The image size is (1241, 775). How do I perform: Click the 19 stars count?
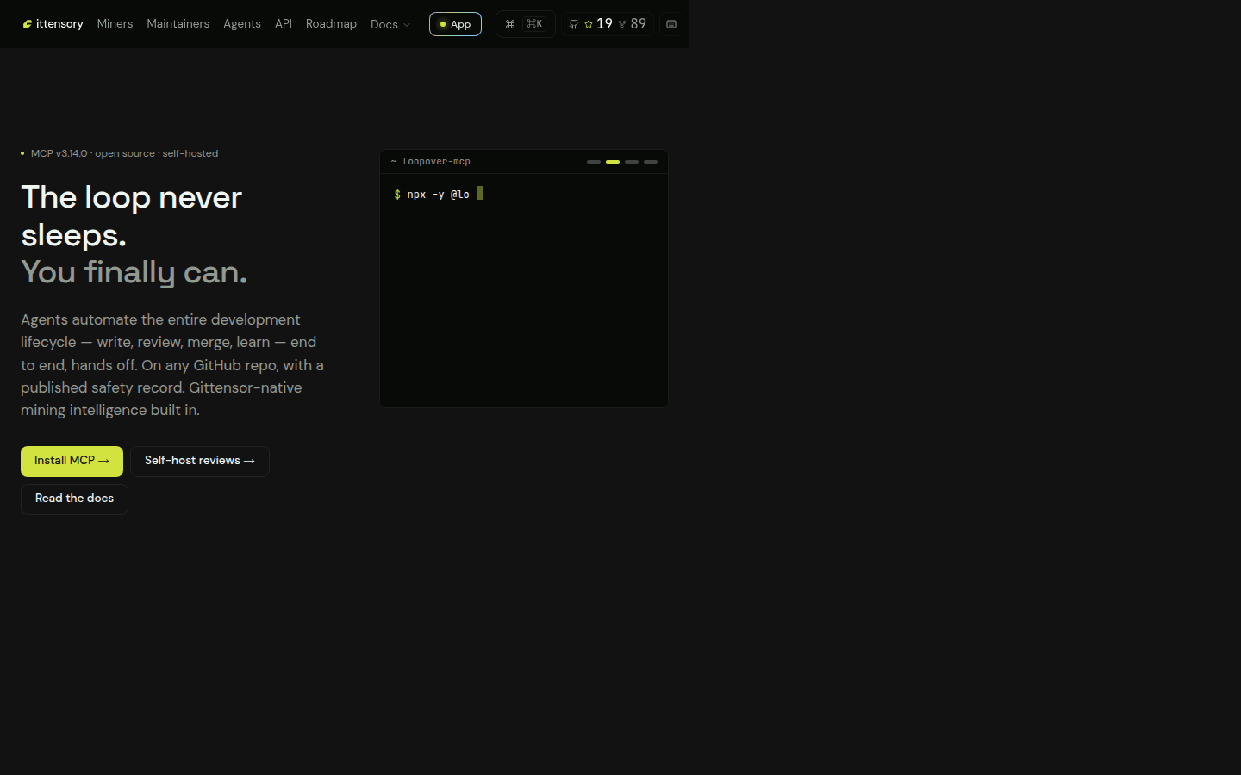click(x=598, y=24)
